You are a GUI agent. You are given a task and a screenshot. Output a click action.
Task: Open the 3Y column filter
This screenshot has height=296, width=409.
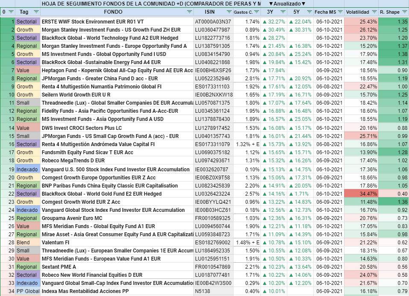[283, 12]
